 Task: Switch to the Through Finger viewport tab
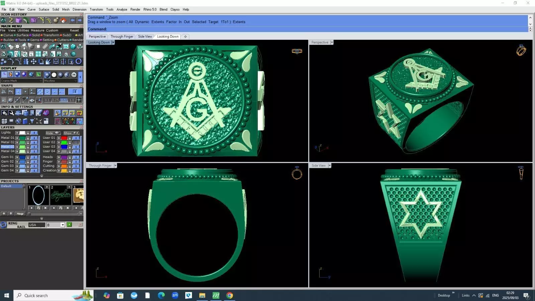(122, 36)
